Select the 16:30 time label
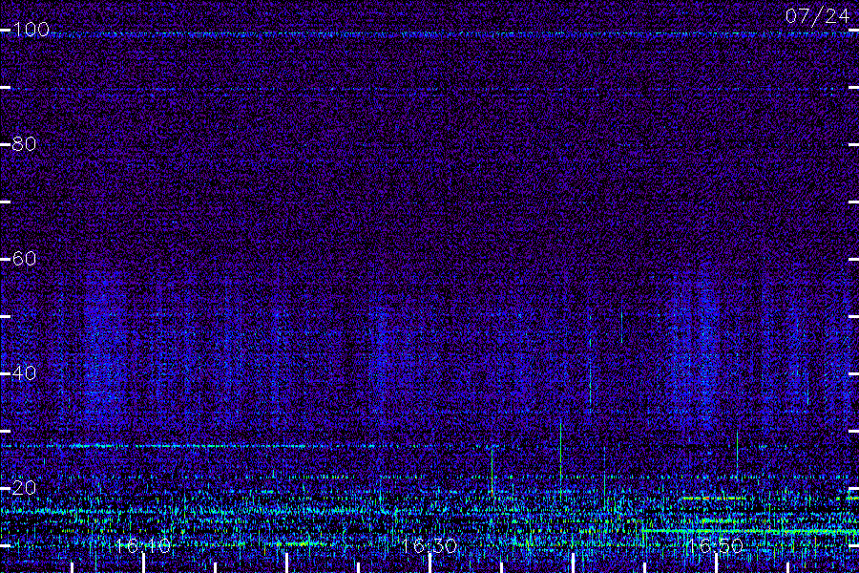859x573 pixels. pos(429,546)
